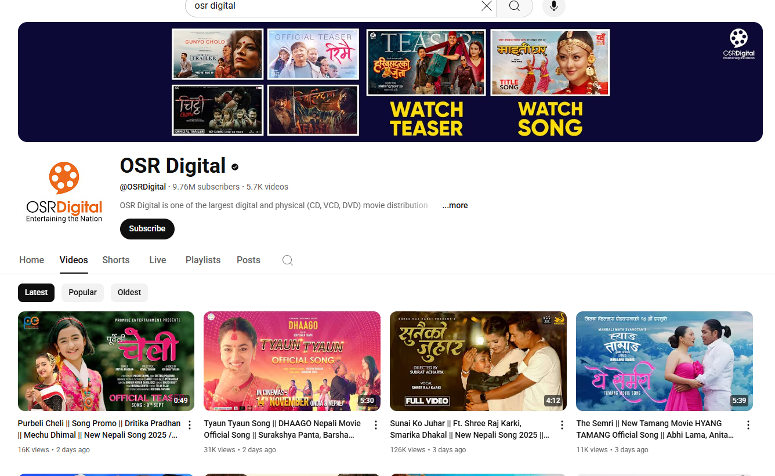Open options menu for Tyaun Tyaun Song video
The image size is (775, 476).
[x=376, y=426]
